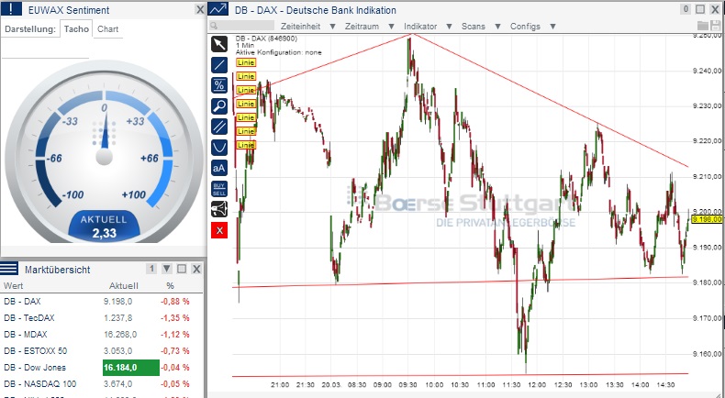Viewport: 725px width, 398px height.
Task: Switch to the Chart display tab
Action: pos(107,28)
